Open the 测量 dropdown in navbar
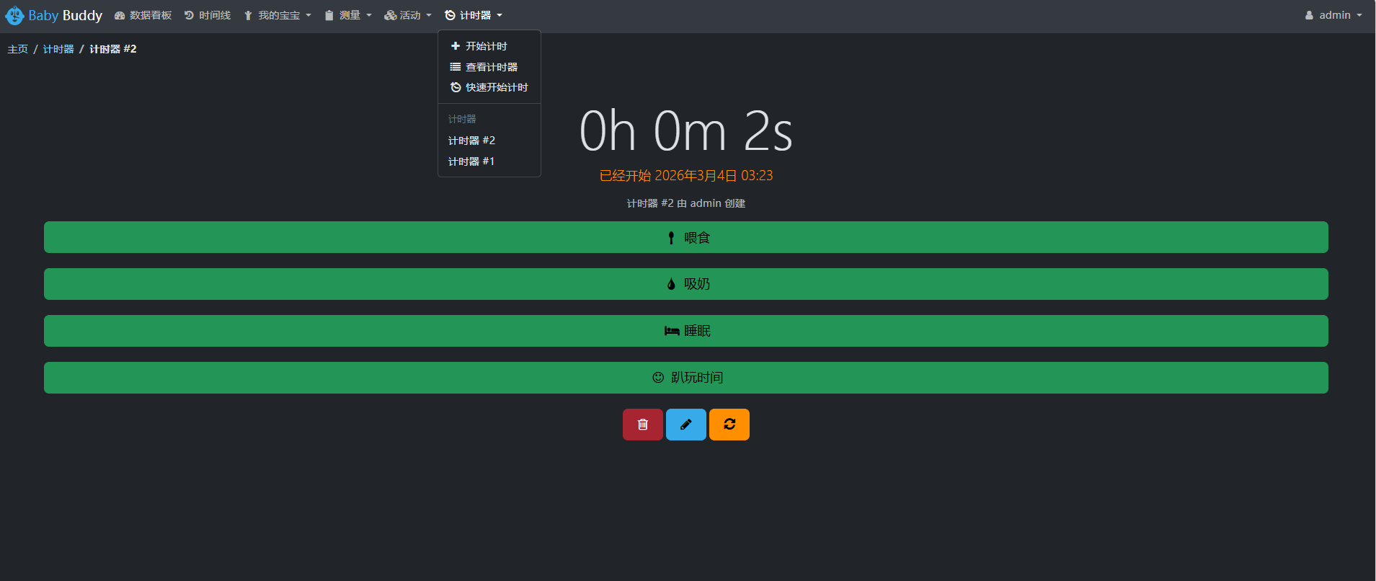Image resolution: width=1376 pixels, height=581 pixels. tap(348, 16)
